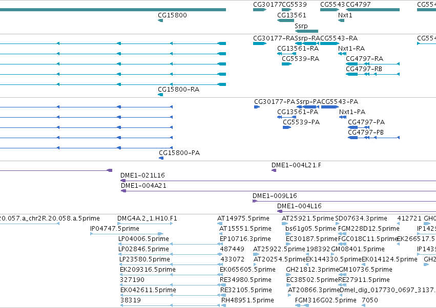Select the AT14975.5prime EST label
The width and height of the screenshot is (436, 308).
(x=243, y=218)
